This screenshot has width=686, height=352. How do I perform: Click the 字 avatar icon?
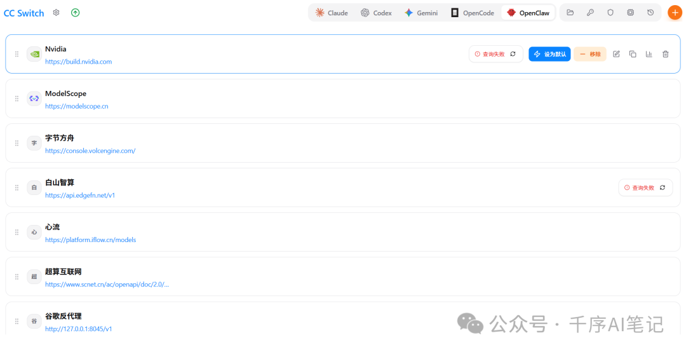pyautogui.click(x=34, y=143)
